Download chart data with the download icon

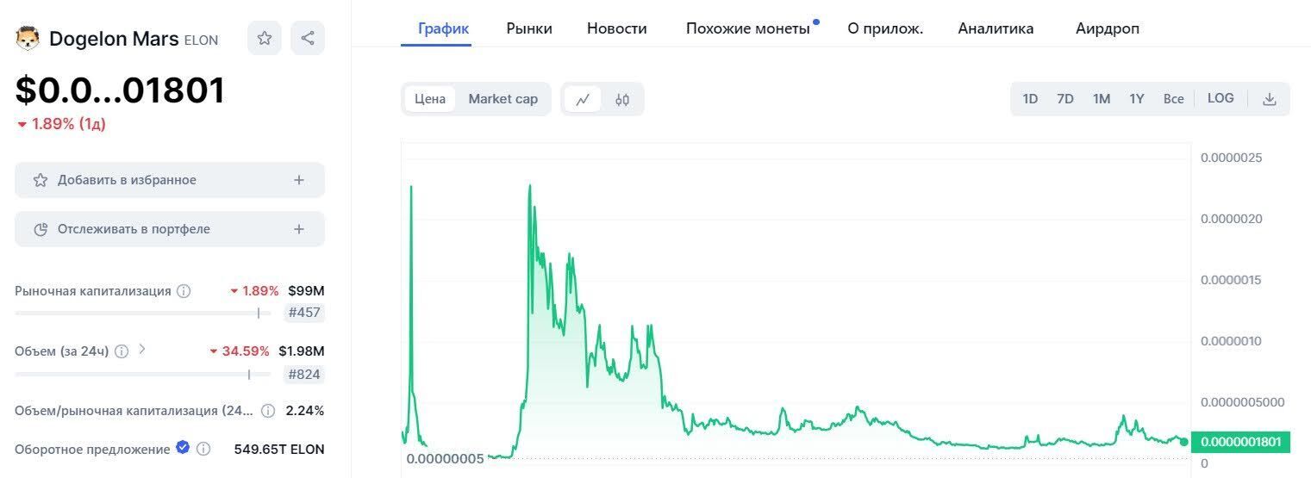(x=1269, y=99)
